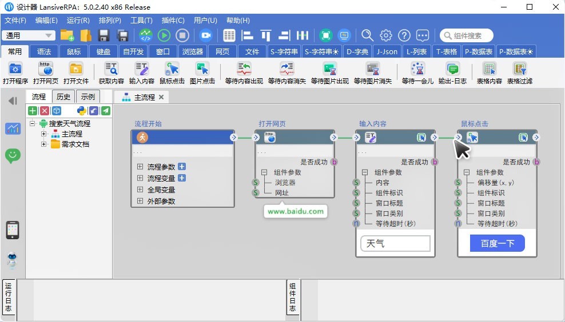Click the green add flow plus icon
This screenshot has height=322, width=565.
(x=33, y=111)
